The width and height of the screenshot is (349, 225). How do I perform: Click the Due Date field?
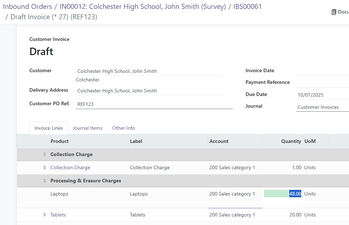coord(322,95)
